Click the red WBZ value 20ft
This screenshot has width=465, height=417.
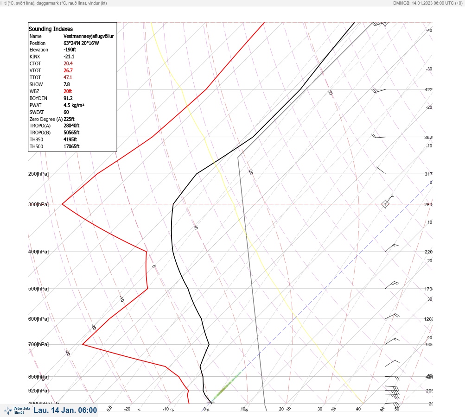tap(68, 91)
